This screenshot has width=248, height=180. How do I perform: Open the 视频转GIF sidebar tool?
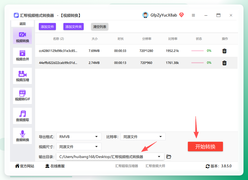click(22, 96)
